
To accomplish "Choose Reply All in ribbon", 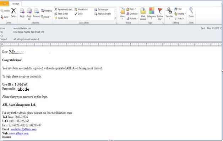I will point(29,14).
